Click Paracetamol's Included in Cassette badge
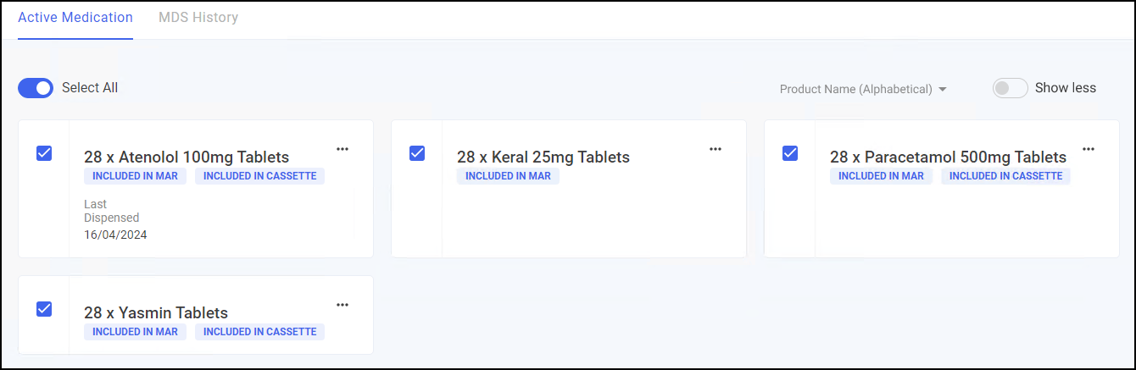Viewport: 1136px width, 370px height. [x=1005, y=176]
